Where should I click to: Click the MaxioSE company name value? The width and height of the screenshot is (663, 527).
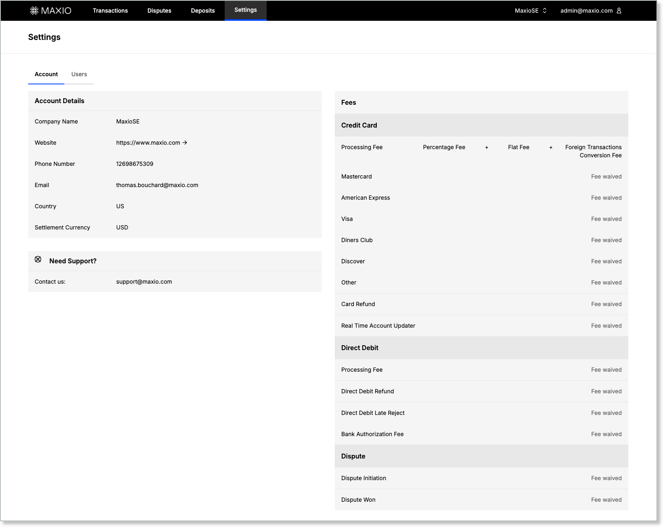point(128,121)
